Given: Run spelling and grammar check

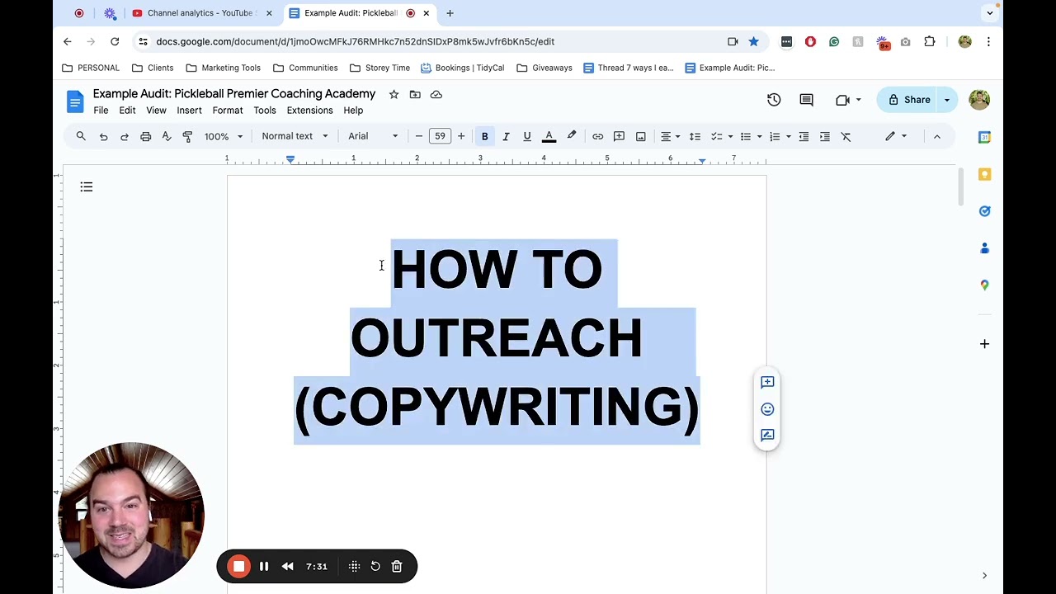Looking at the screenshot, I should (x=167, y=136).
